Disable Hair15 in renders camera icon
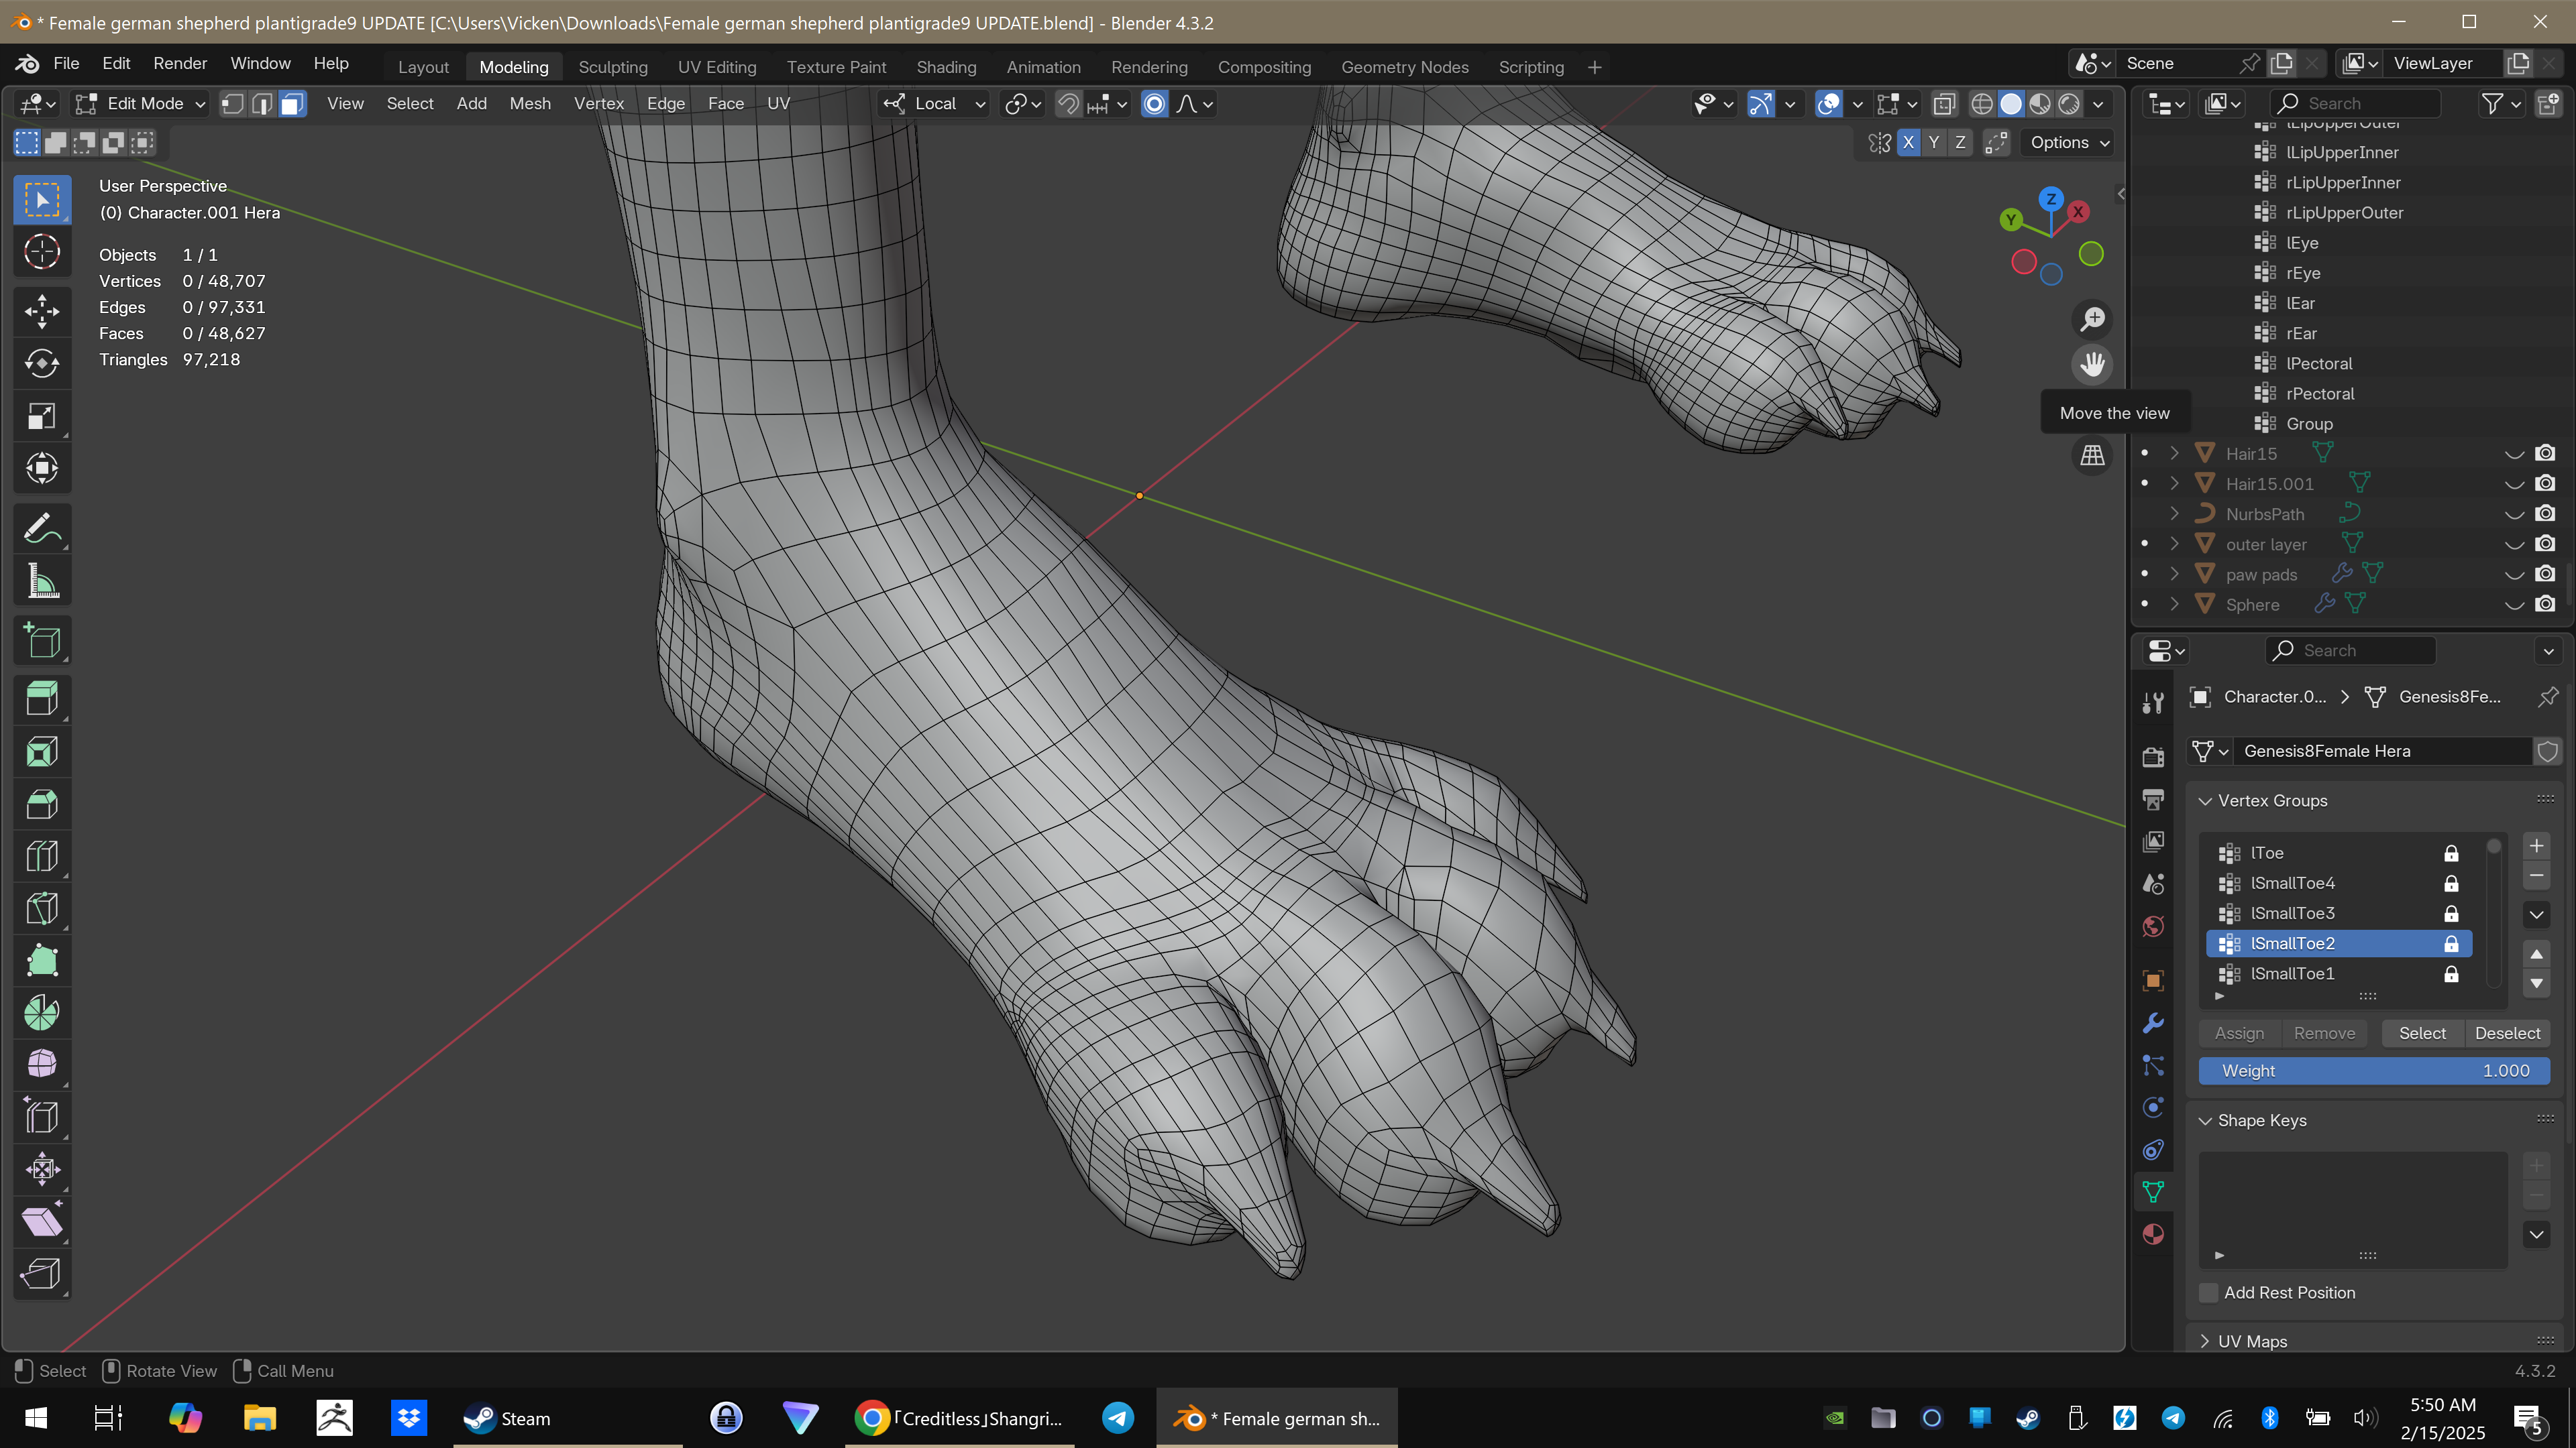This screenshot has height=1448, width=2576. [2545, 454]
